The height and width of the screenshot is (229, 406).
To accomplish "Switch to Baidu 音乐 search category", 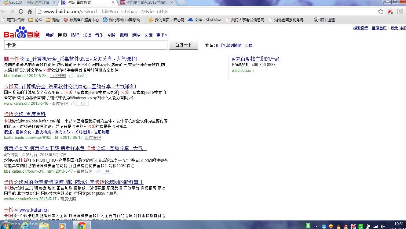I will [x=100, y=35].
